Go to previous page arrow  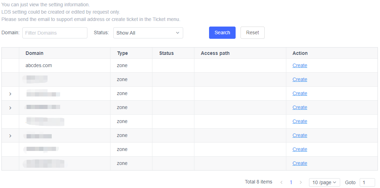pos(281,182)
